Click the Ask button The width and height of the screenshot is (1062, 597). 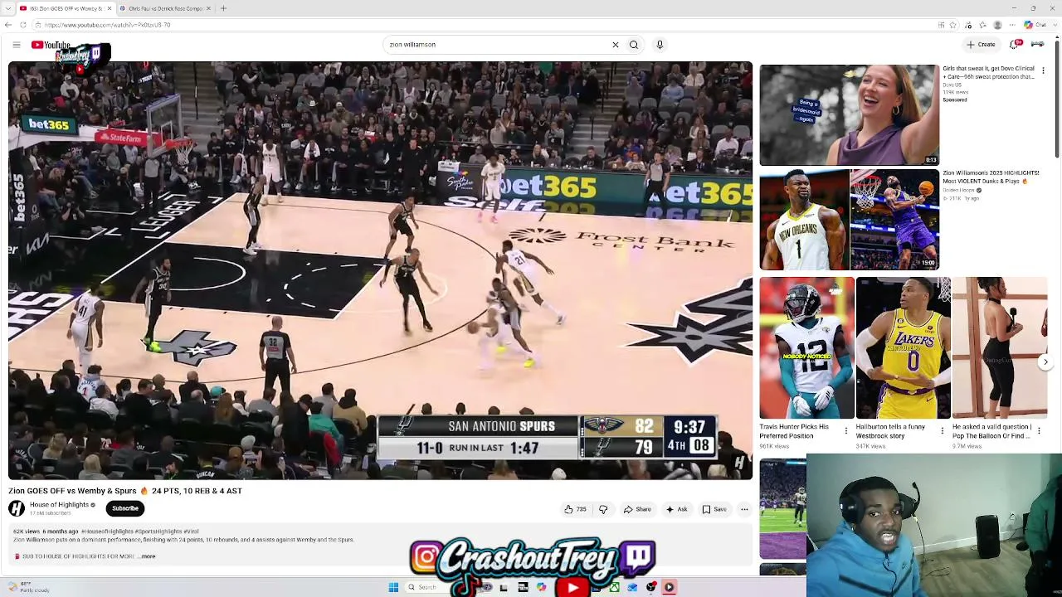(x=676, y=509)
